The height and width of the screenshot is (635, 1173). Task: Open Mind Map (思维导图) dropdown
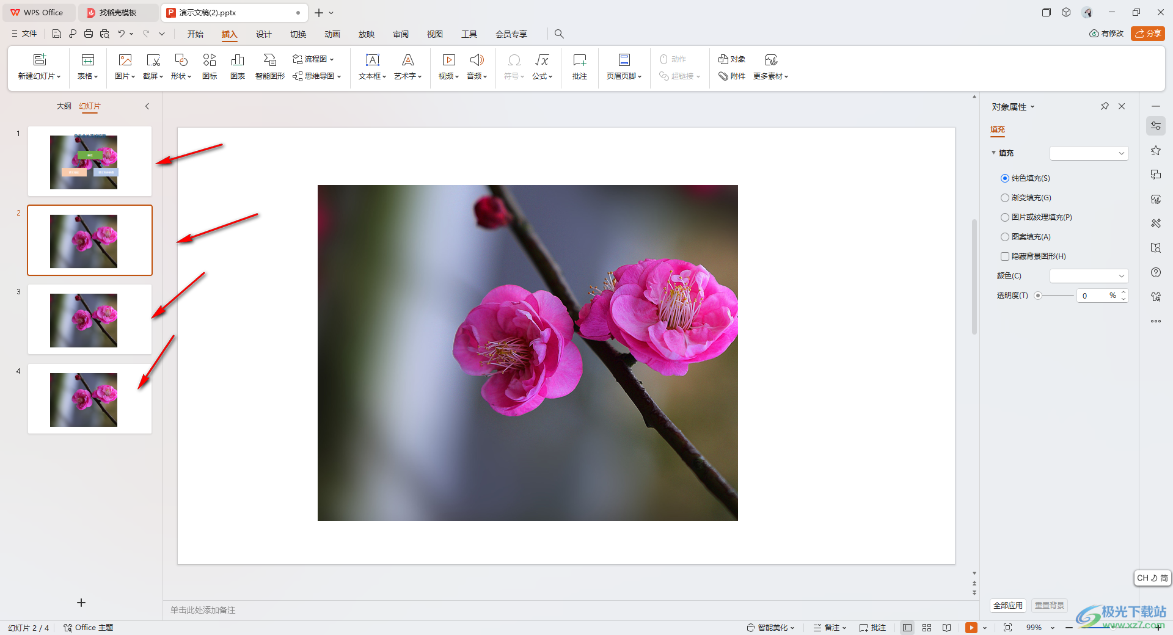click(317, 76)
